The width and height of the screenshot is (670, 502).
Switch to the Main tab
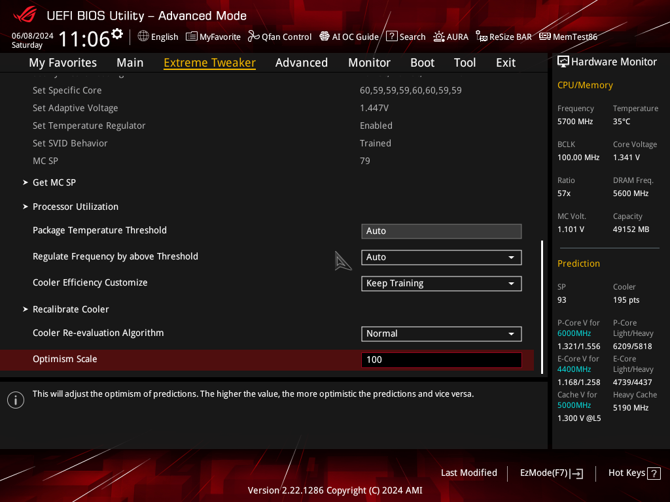[130, 63]
